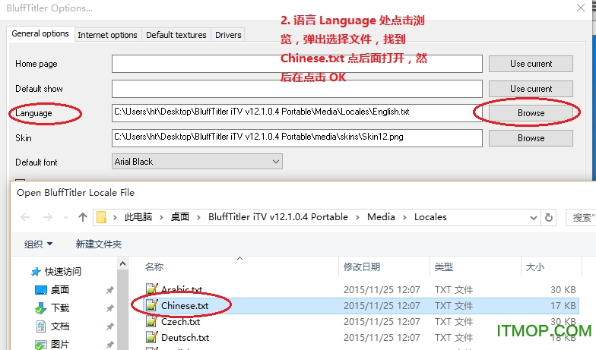The width and height of the screenshot is (596, 350).
Task: Click the 17 KB size of Chinese.txt
Action: click(563, 305)
